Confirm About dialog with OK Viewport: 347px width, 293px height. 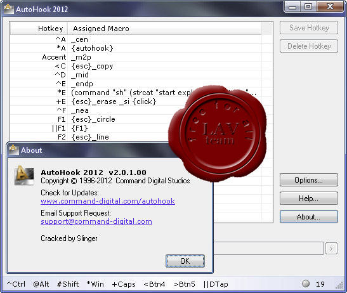click(185, 261)
